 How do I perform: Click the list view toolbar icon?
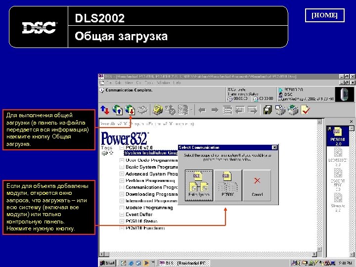[227, 110]
